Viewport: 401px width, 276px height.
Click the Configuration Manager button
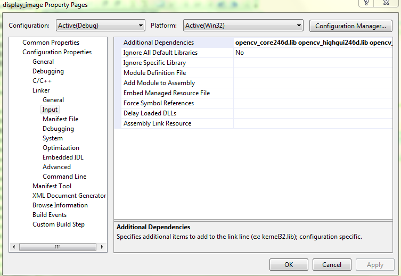click(350, 26)
